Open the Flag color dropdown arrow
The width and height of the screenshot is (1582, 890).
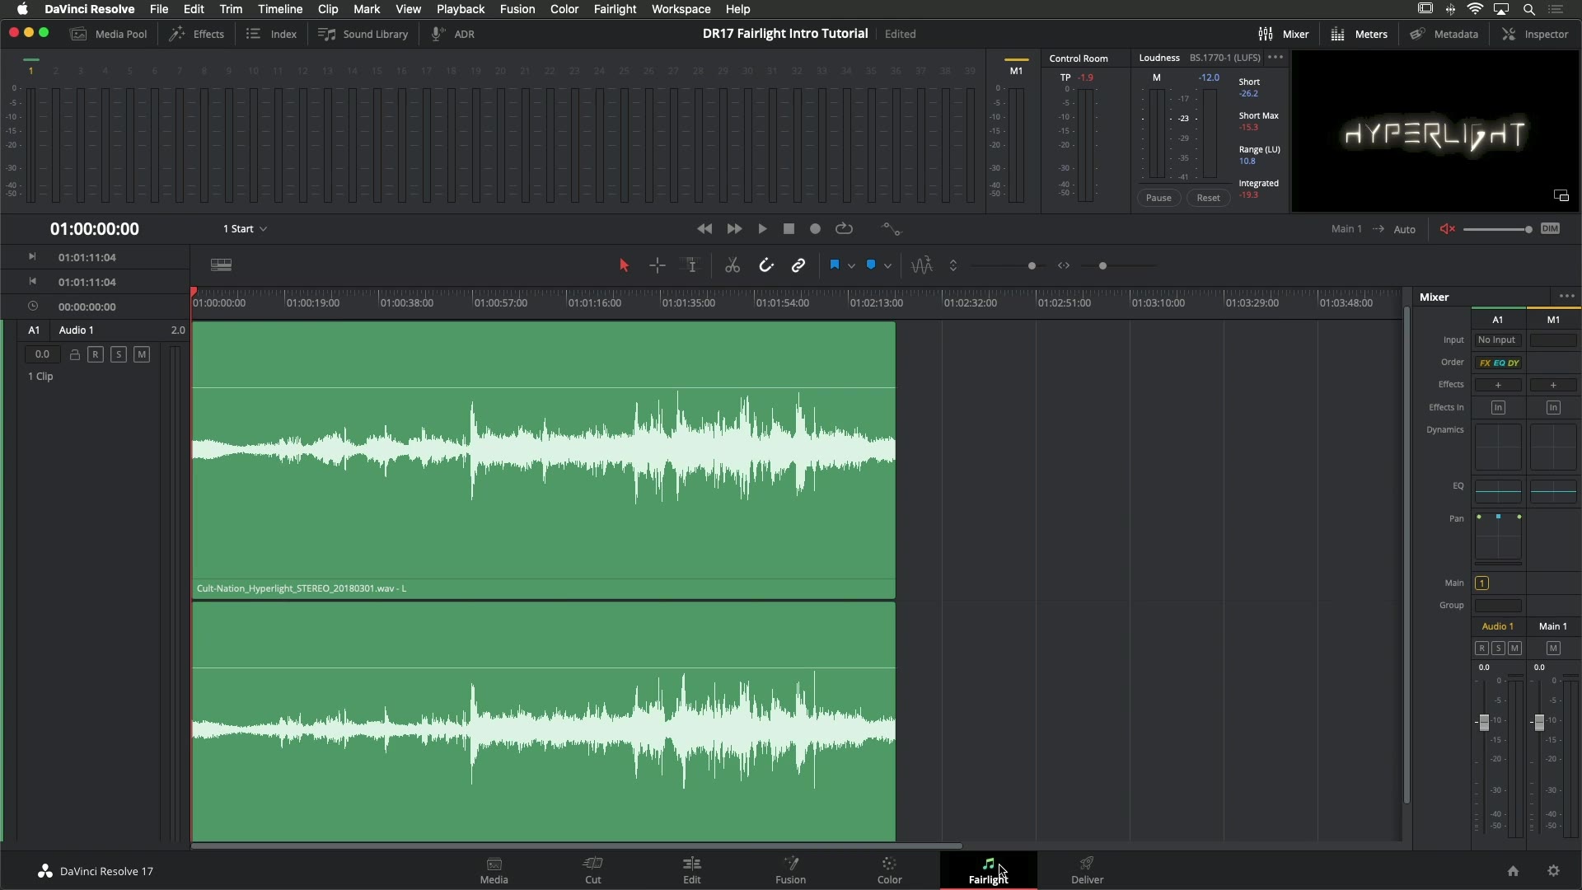tap(851, 266)
